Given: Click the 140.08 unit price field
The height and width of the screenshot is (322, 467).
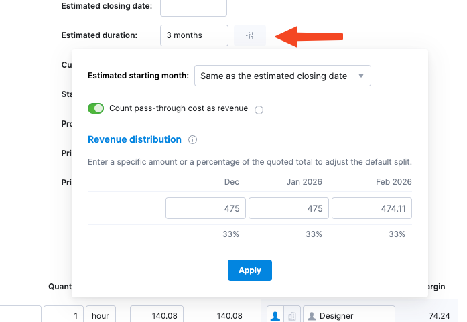Looking at the screenshot, I should (157, 315).
